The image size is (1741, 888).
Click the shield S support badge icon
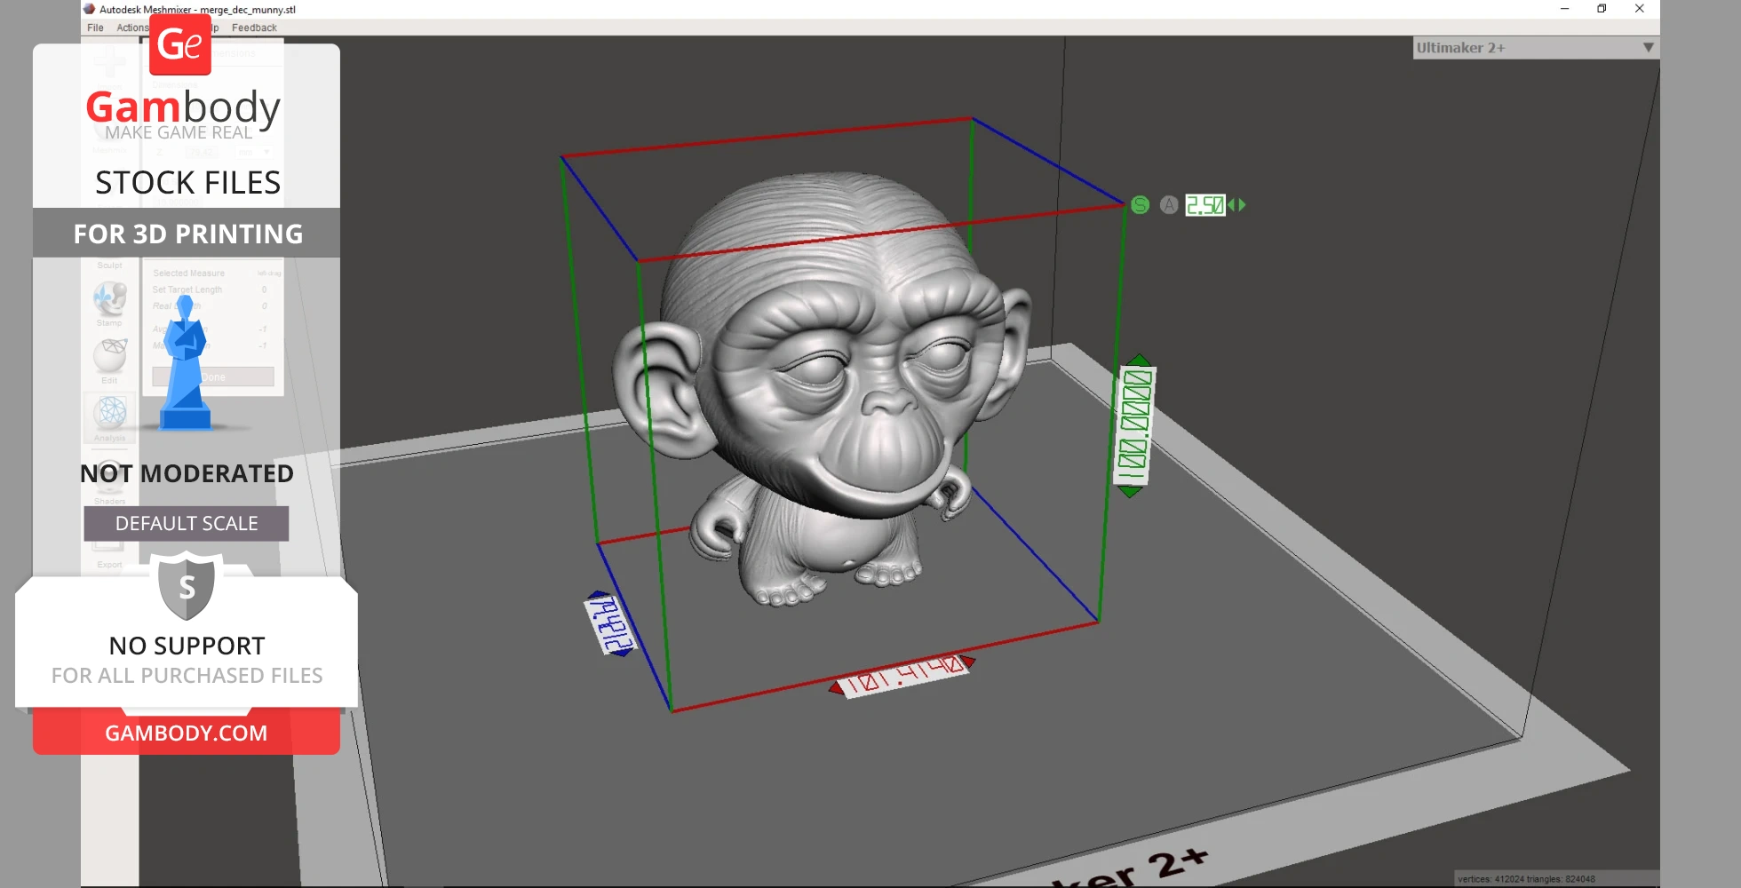click(187, 586)
